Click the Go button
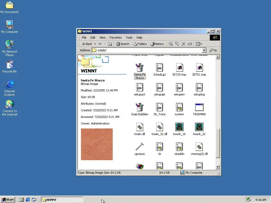Viewport: 271px width, 203px height. pyautogui.click(x=213, y=50)
